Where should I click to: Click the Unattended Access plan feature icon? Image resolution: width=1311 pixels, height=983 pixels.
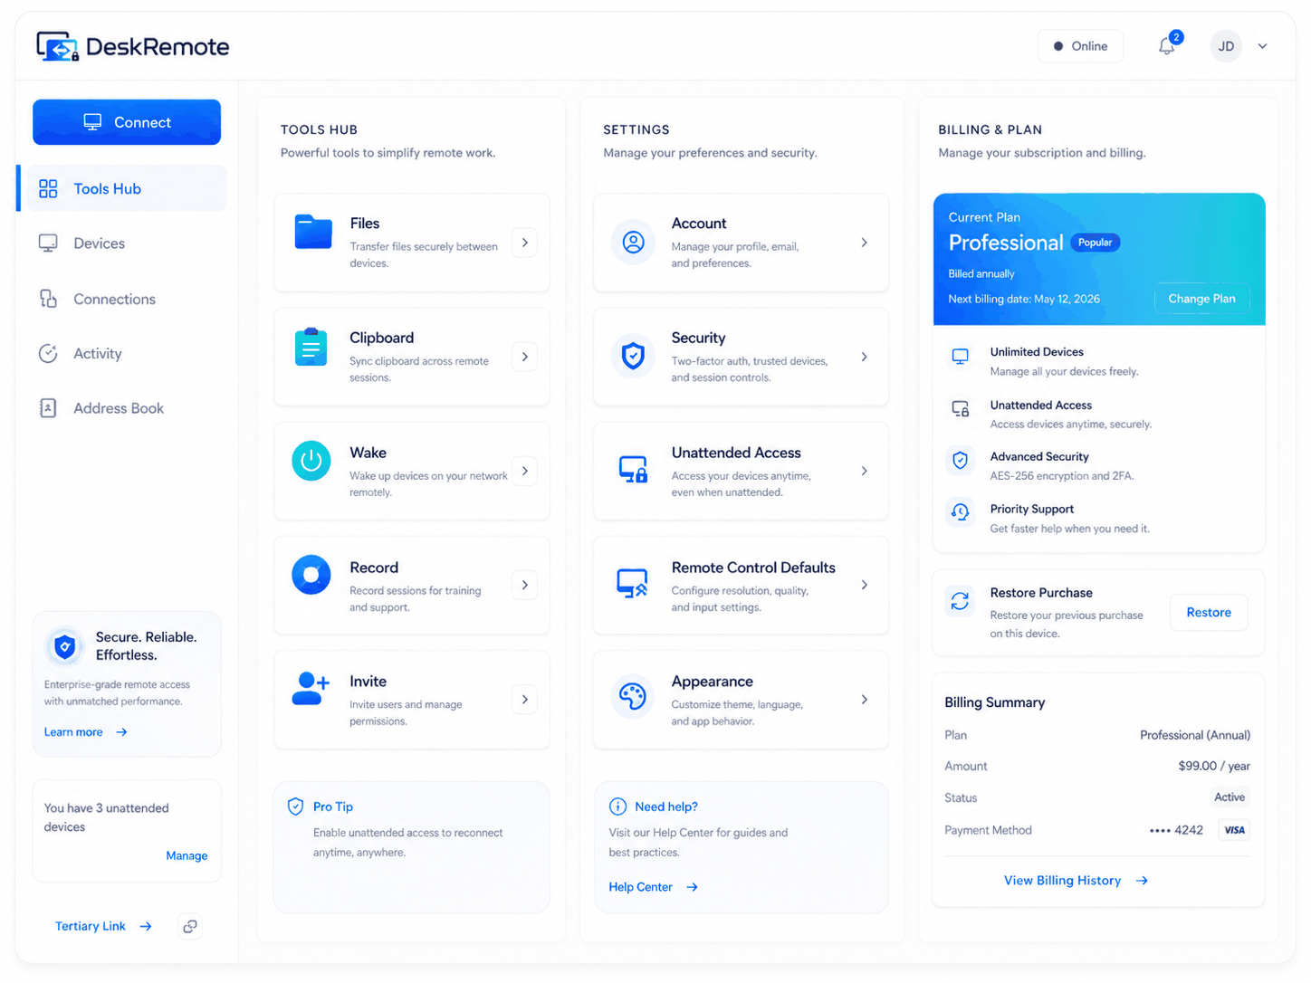[x=961, y=408]
